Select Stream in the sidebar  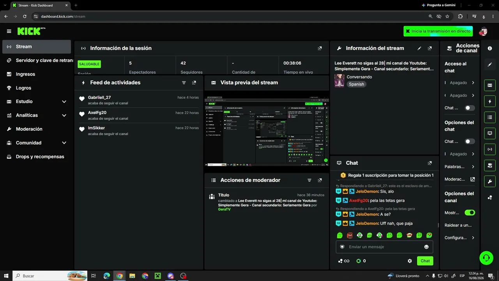[x=37, y=46]
